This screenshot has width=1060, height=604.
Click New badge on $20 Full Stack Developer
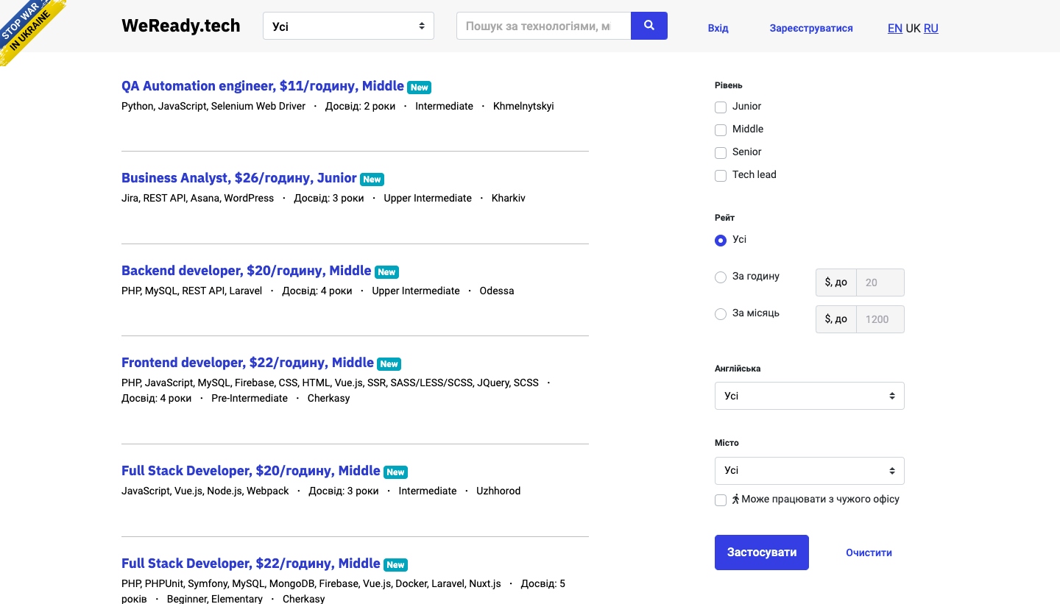395,472
